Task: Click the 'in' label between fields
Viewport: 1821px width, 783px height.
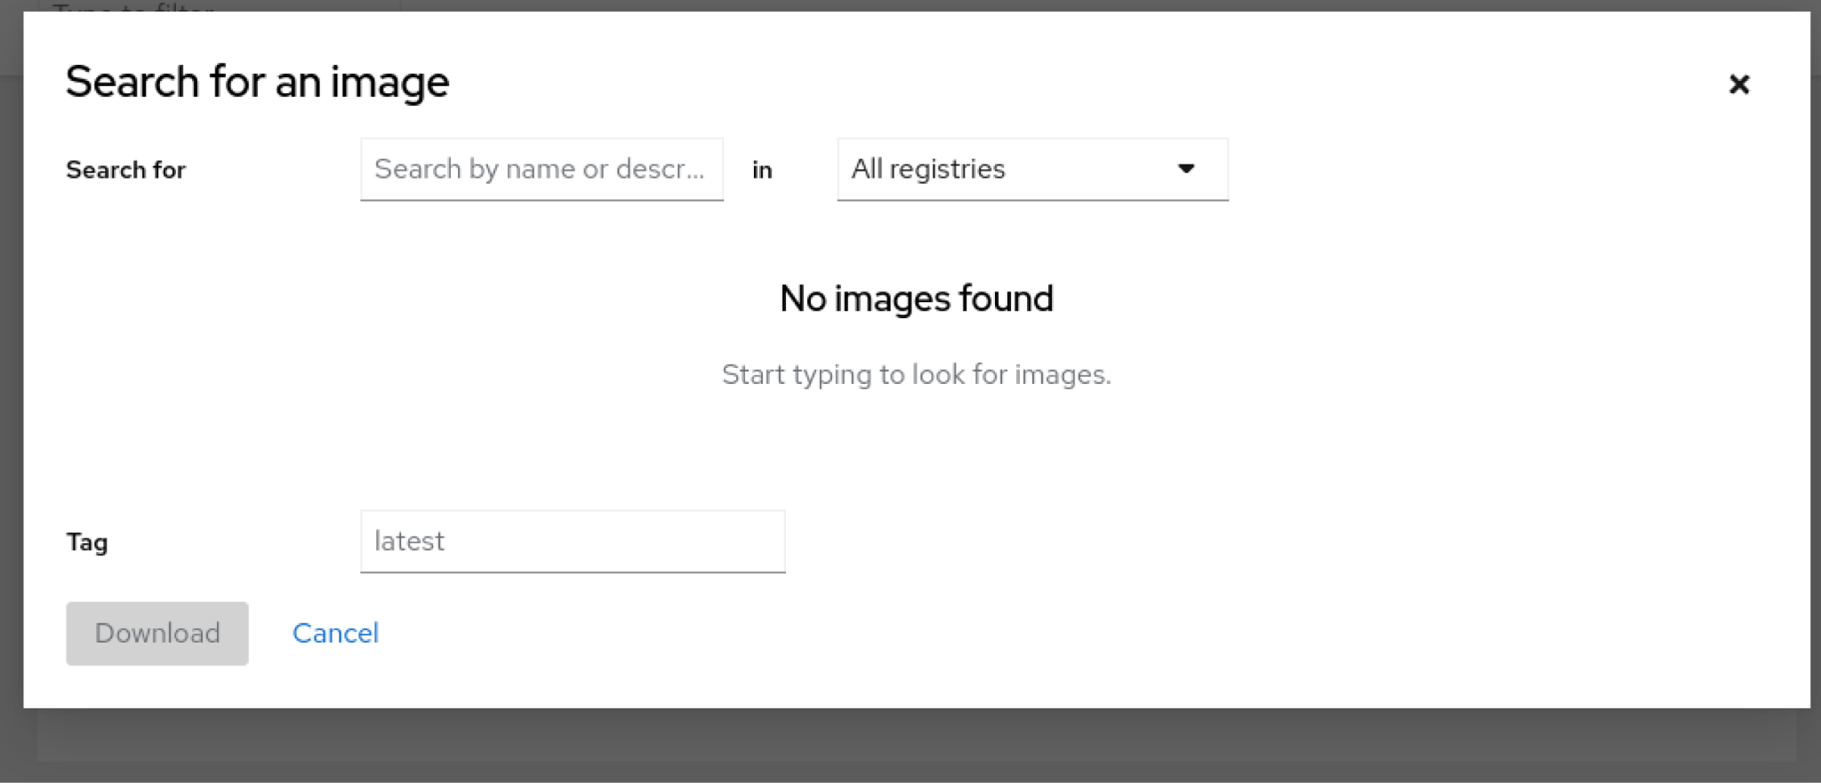Action: (x=762, y=170)
